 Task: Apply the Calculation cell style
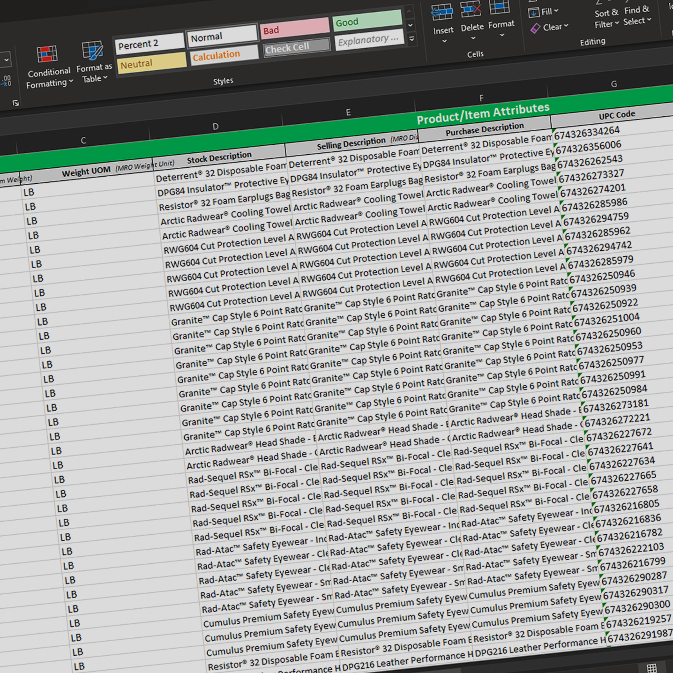(x=224, y=55)
